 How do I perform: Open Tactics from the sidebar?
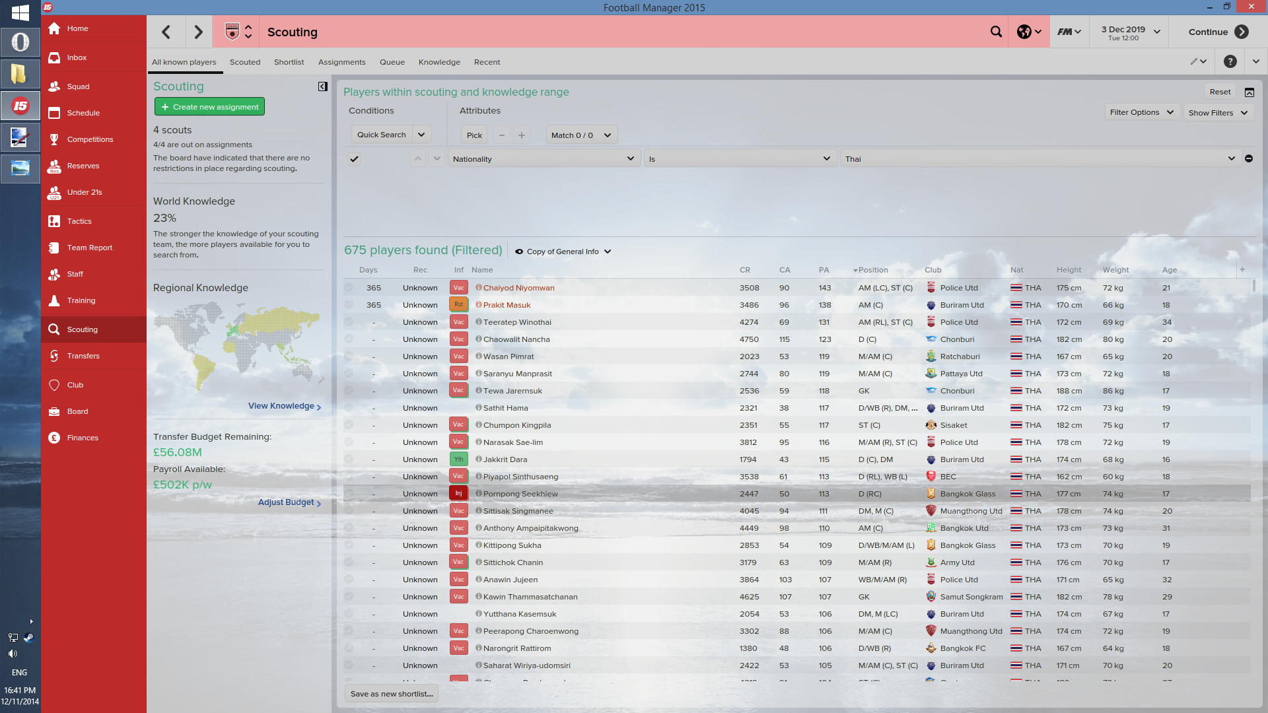79,221
